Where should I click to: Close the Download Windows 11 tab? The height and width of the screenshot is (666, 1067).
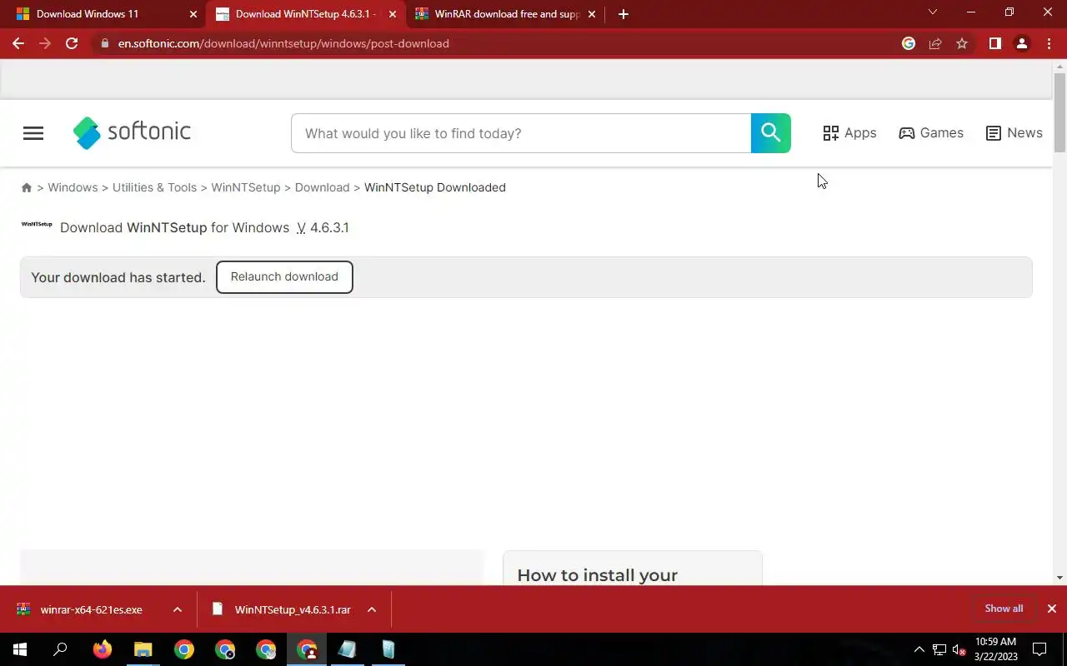(x=193, y=14)
